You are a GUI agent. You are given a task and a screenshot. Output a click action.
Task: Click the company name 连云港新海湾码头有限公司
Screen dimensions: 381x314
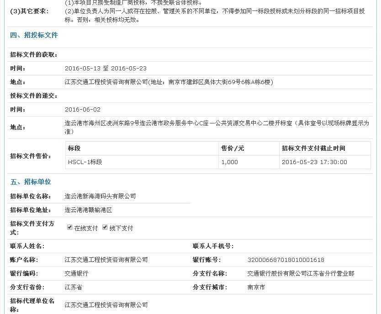(x=101, y=196)
